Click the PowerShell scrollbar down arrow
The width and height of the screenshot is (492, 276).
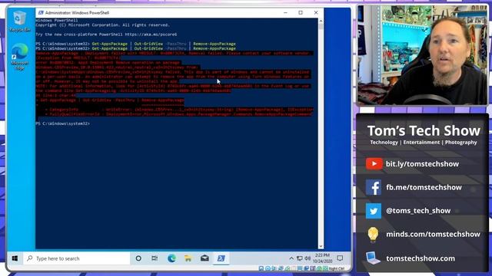pyautogui.click(x=321, y=246)
